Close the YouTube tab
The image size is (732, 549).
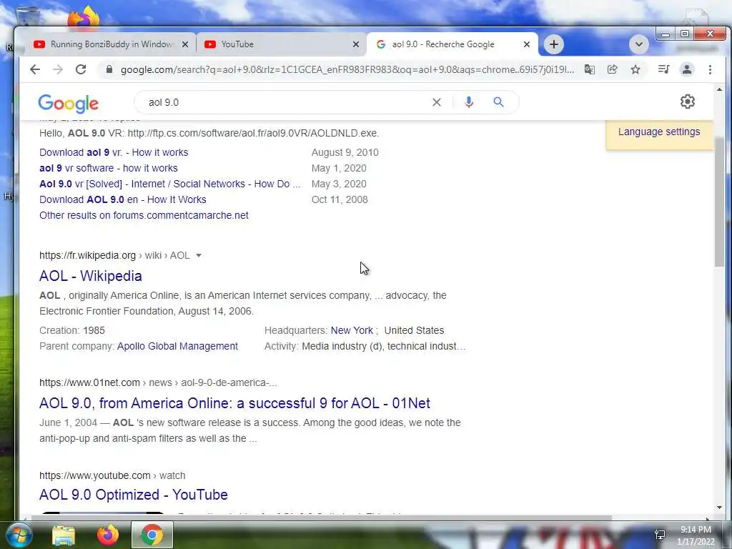coord(356,44)
